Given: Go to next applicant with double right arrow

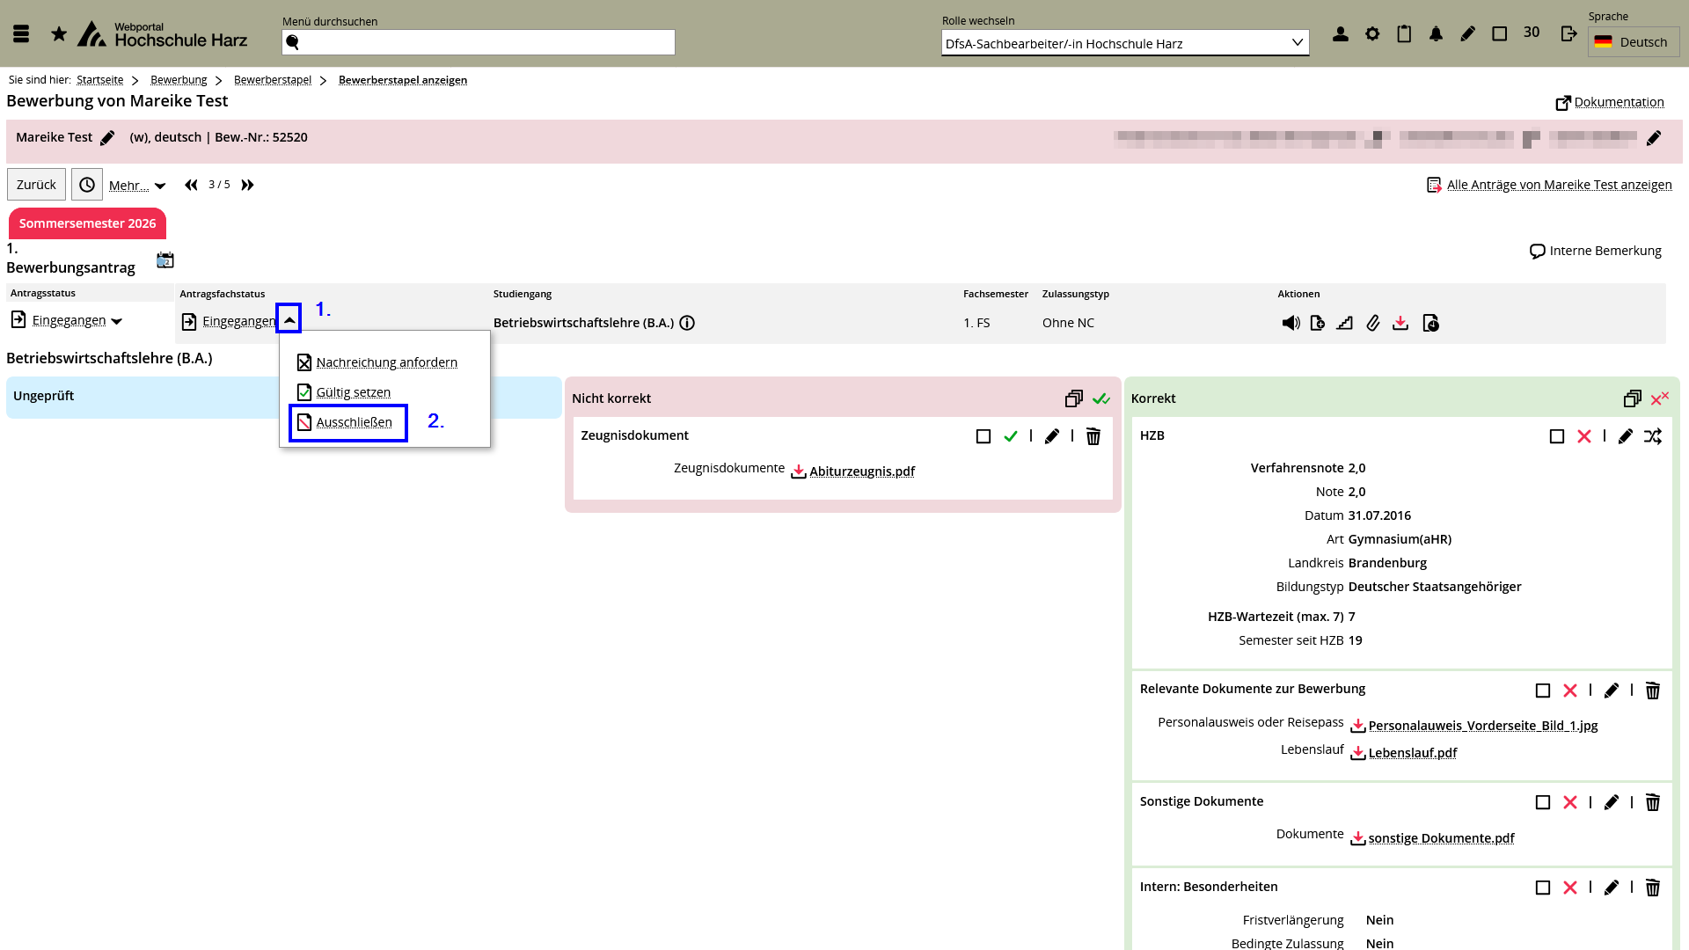Looking at the screenshot, I should [x=248, y=185].
